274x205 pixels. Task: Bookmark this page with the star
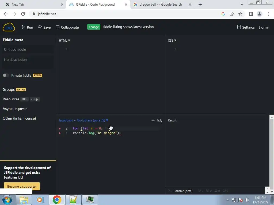click(x=240, y=14)
